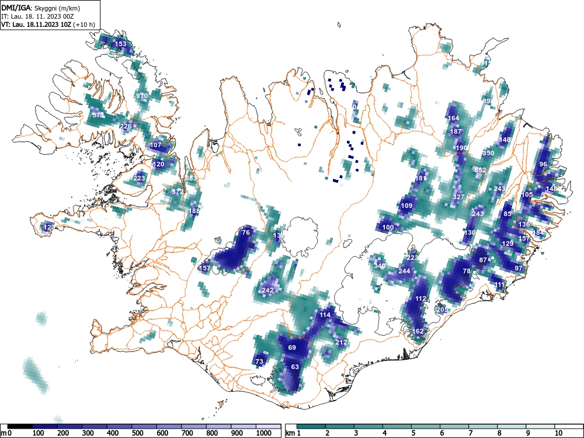Viewport: 584px width, 438px height.
Task: Click the '883' visibility label
Action: click(x=191, y=178)
